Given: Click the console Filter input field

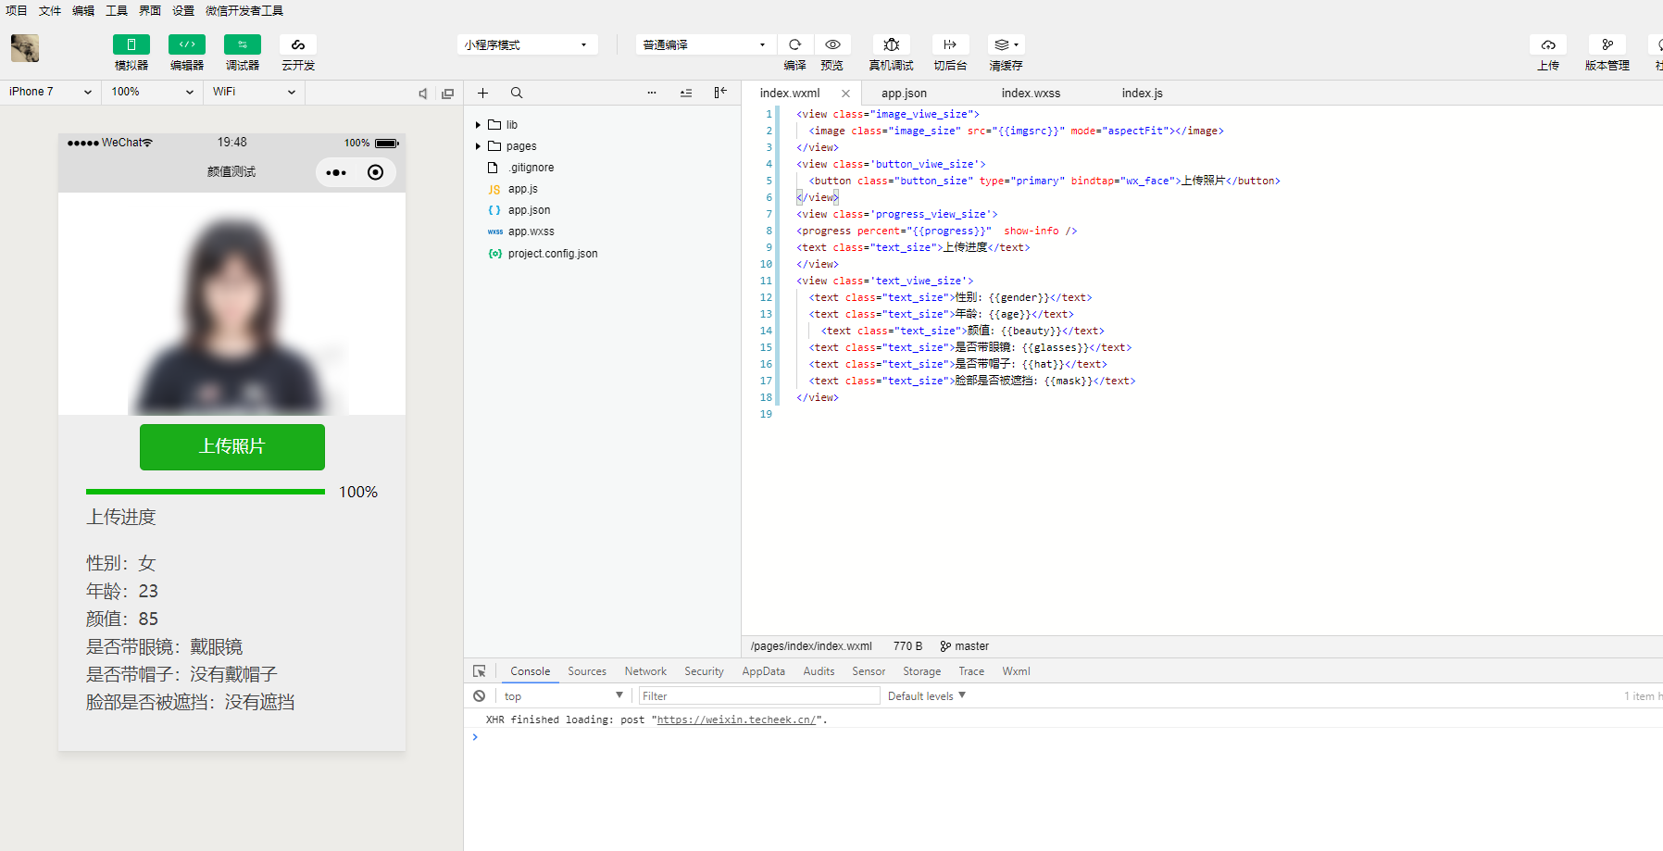Looking at the screenshot, I should pyautogui.click(x=757, y=696).
